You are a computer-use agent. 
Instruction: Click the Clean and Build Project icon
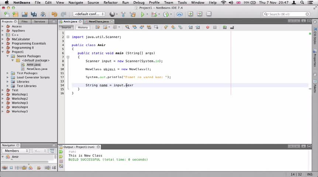[x=133, y=14]
